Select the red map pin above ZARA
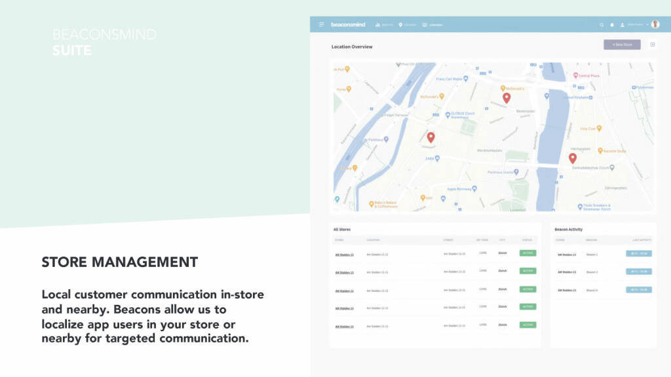671x377 pixels. tap(431, 137)
